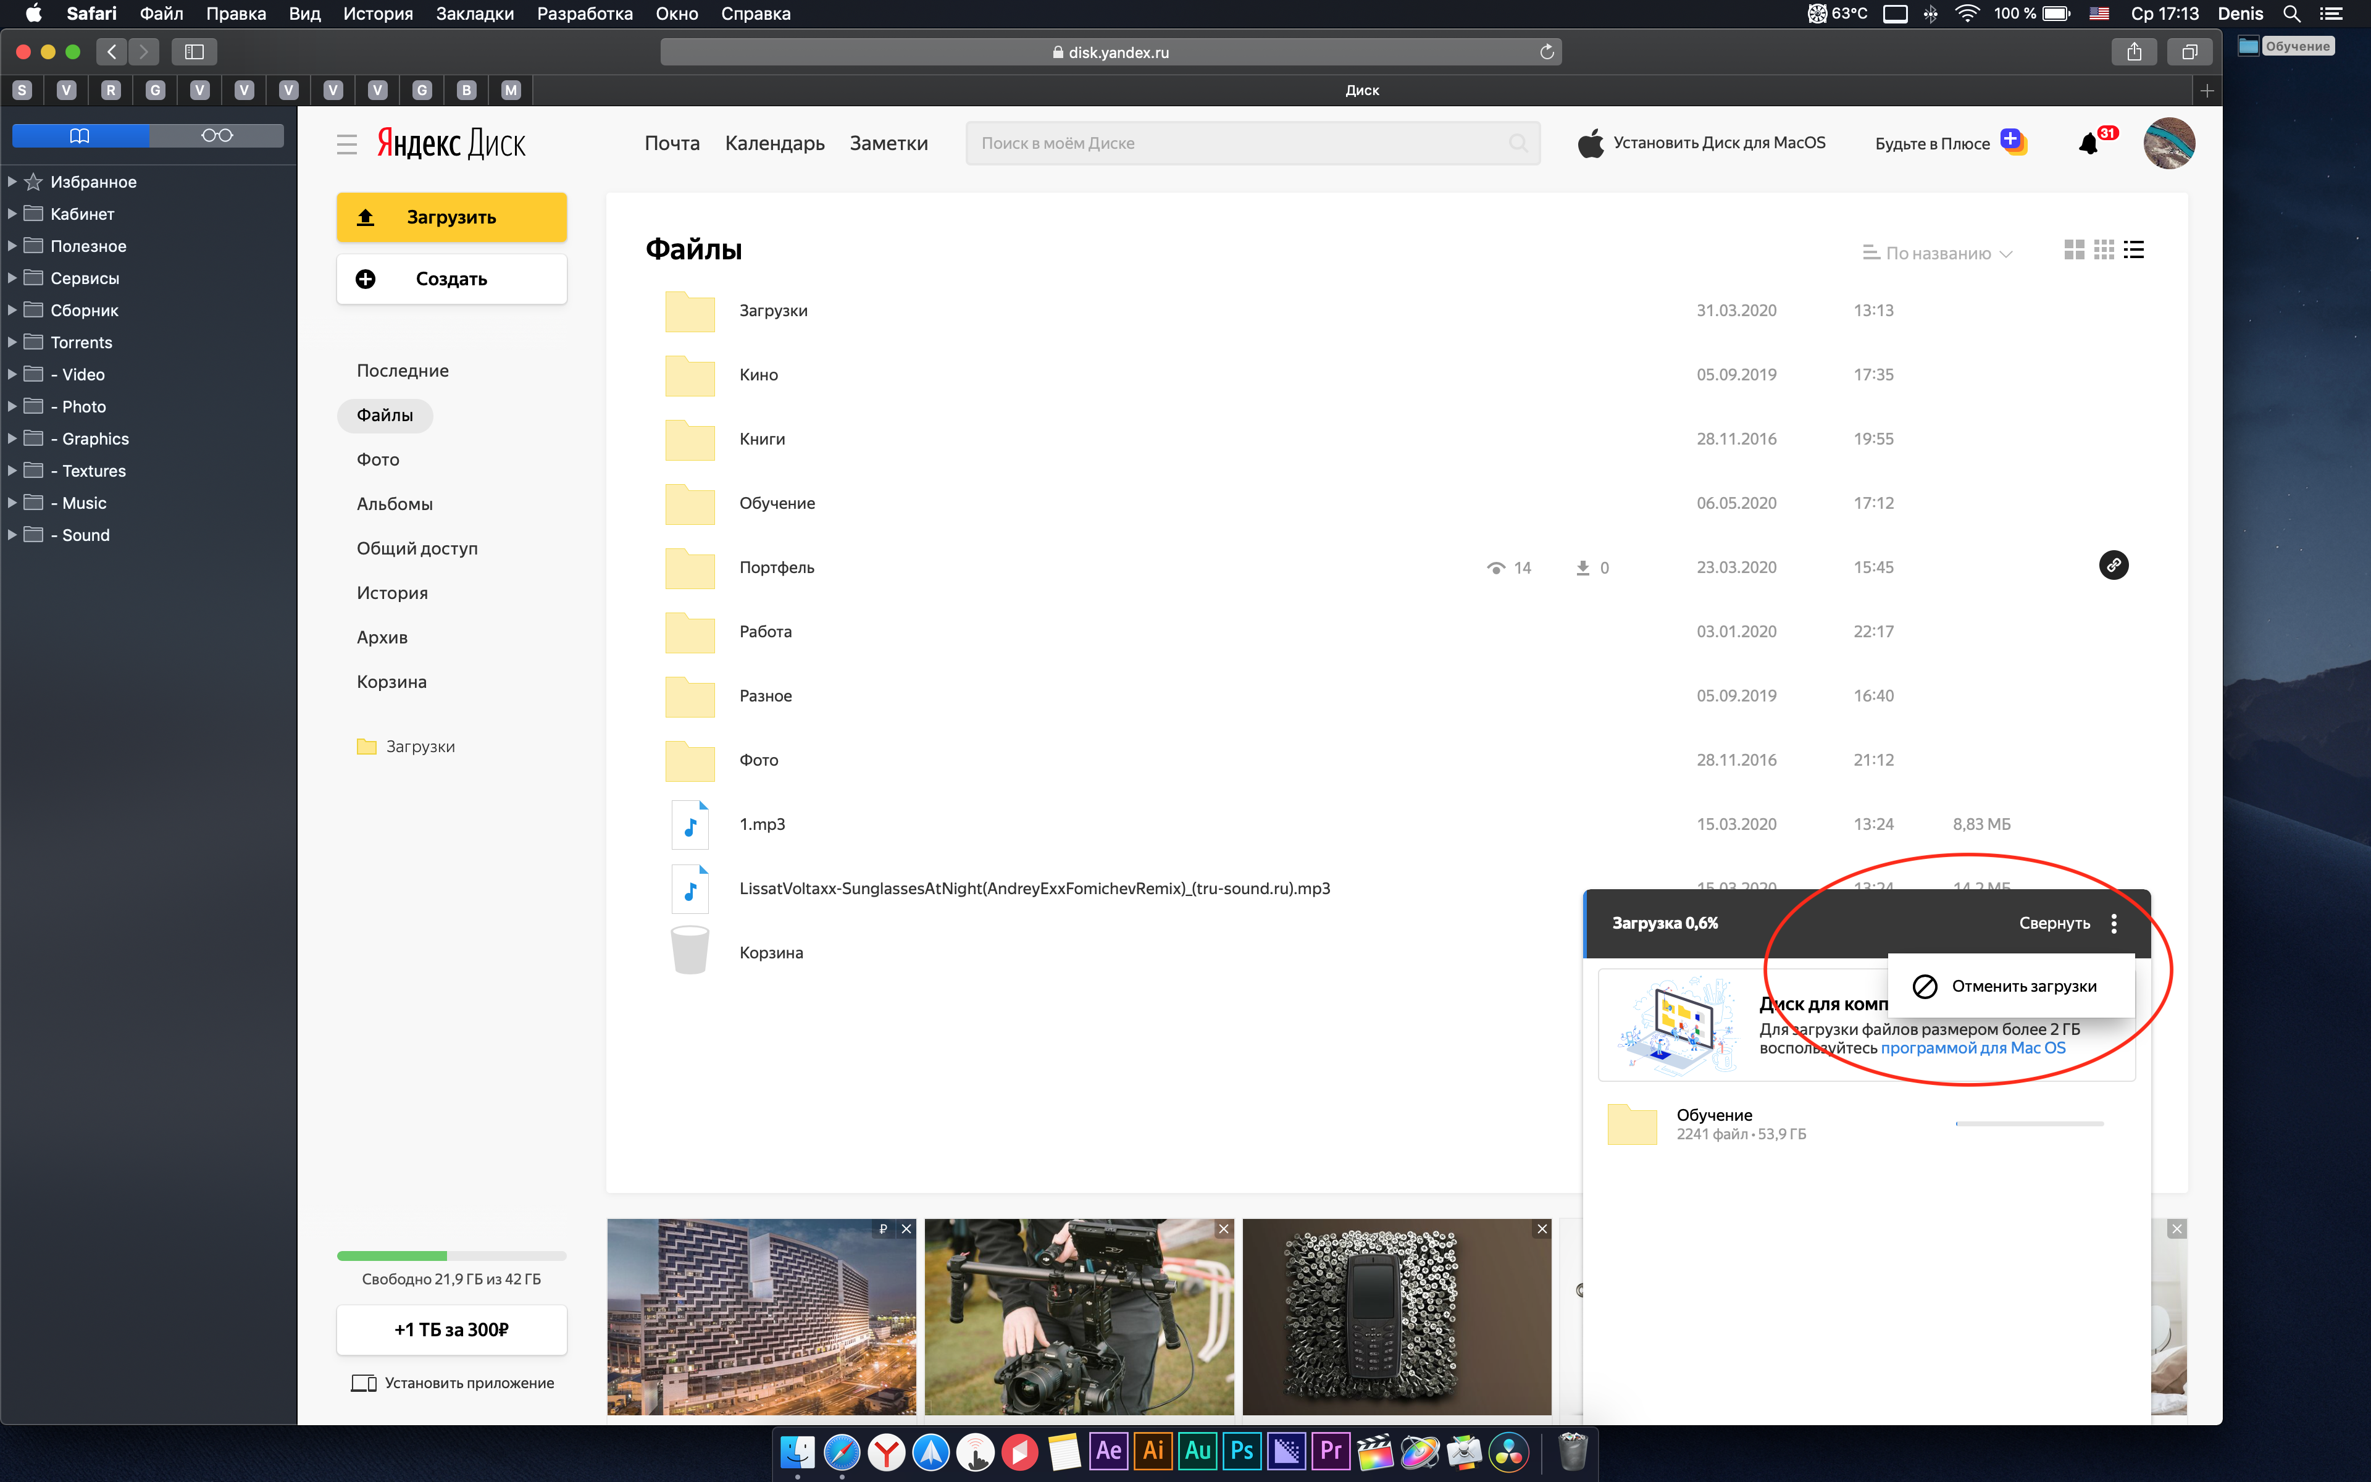This screenshot has height=1482, width=2371.
Task: Open the программой для Mac OS link
Action: coord(1972,1048)
